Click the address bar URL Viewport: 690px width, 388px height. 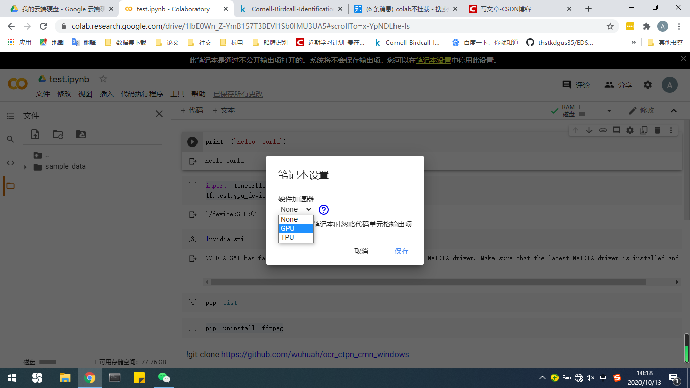pos(240,26)
